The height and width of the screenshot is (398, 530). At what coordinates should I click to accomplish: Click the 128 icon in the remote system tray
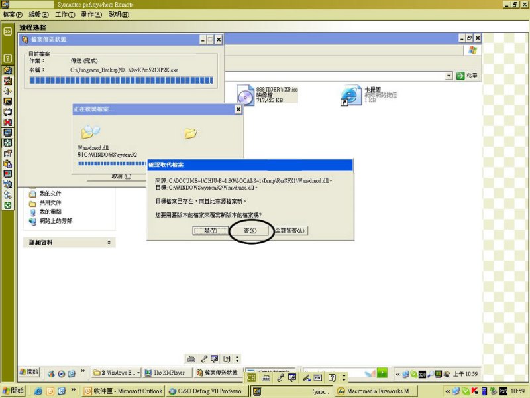click(x=423, y=374)
